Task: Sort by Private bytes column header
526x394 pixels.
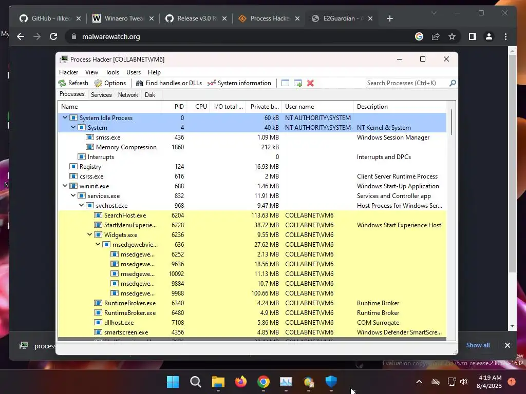Action: 264,107
